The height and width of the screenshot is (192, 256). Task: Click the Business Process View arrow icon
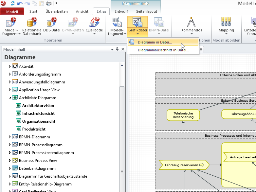tap(15, 160)
